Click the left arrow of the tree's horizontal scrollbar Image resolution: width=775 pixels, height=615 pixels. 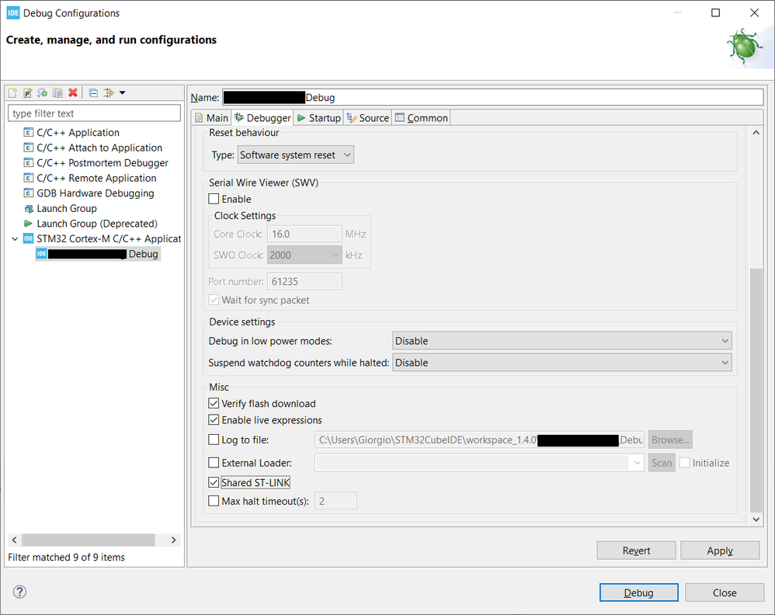point(14,540)
